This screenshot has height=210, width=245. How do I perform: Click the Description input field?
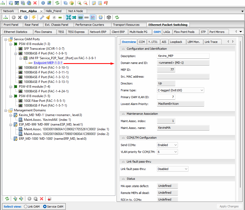(183, 56)
